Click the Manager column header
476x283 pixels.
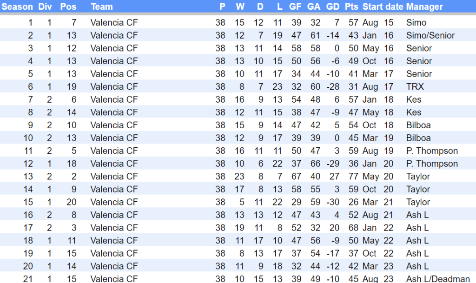pos(424,7)
